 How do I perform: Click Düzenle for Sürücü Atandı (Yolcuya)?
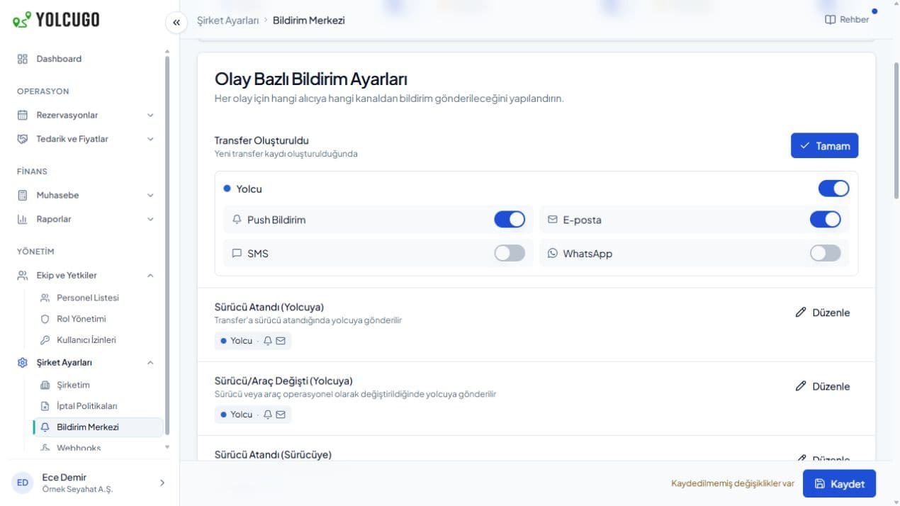point(823,313)
